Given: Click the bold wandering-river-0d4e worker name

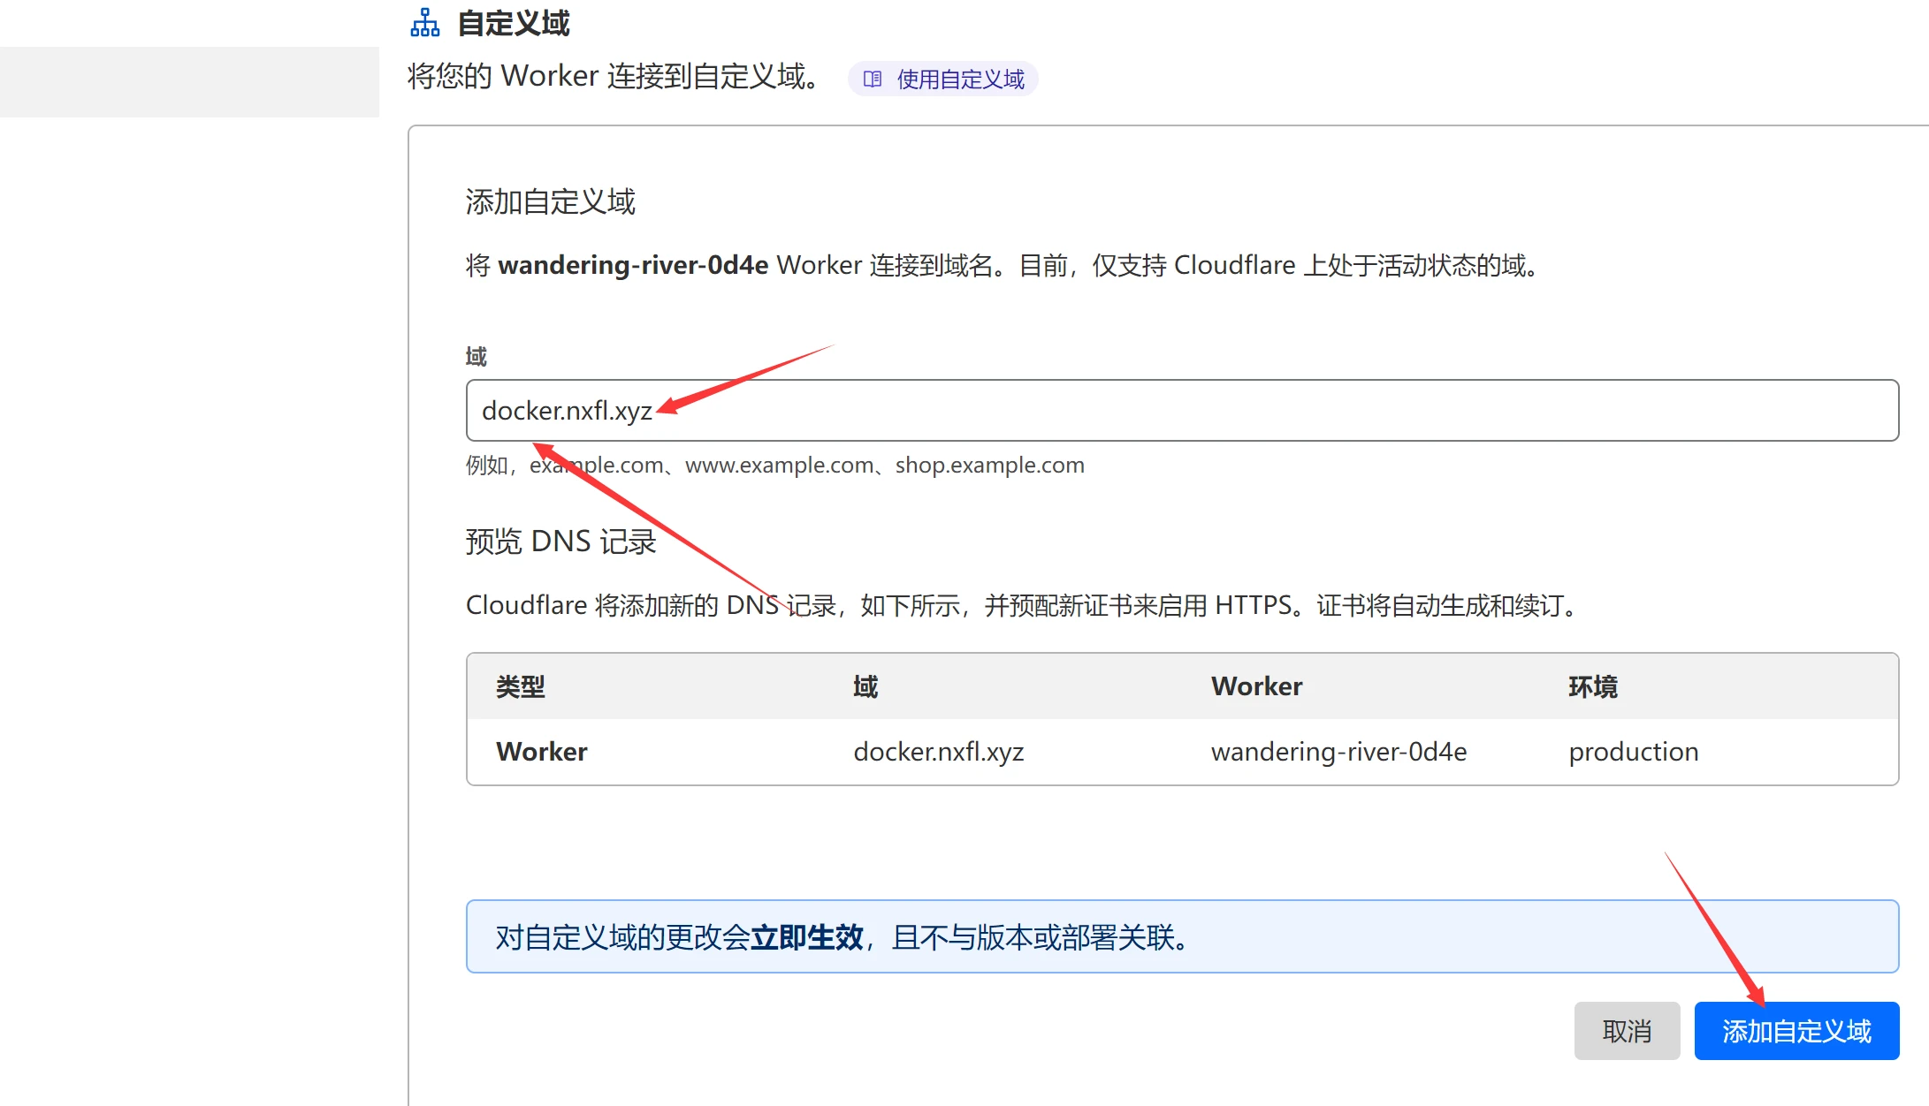Looking at the screenshot, I should point(633,265).
